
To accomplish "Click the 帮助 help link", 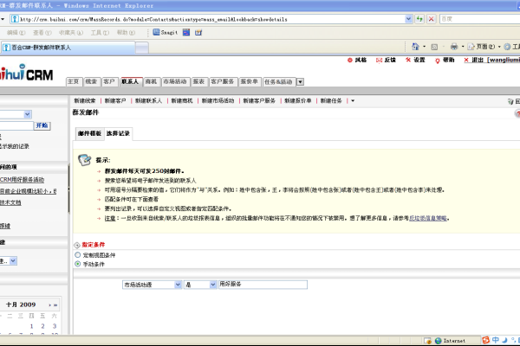I will (445, 60).
